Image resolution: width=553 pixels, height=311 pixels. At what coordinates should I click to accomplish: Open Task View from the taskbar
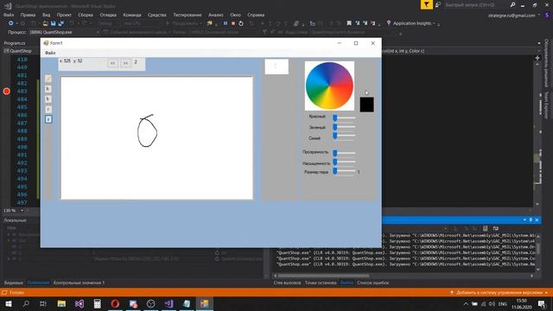pyautogui.click(x=43, y=303)
